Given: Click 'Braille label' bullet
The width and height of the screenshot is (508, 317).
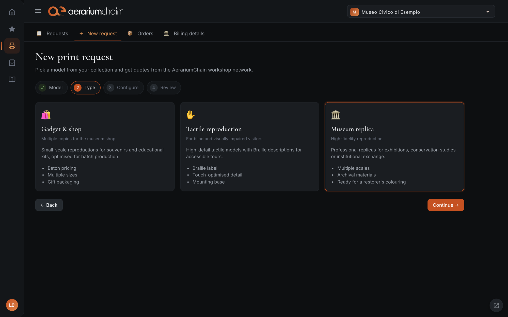Looking at the screenshot, I should tap(205, 168).
